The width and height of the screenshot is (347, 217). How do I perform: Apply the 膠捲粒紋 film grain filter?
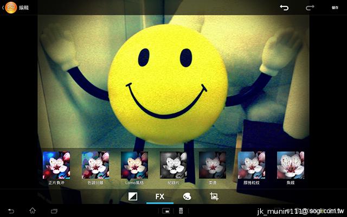252,165
